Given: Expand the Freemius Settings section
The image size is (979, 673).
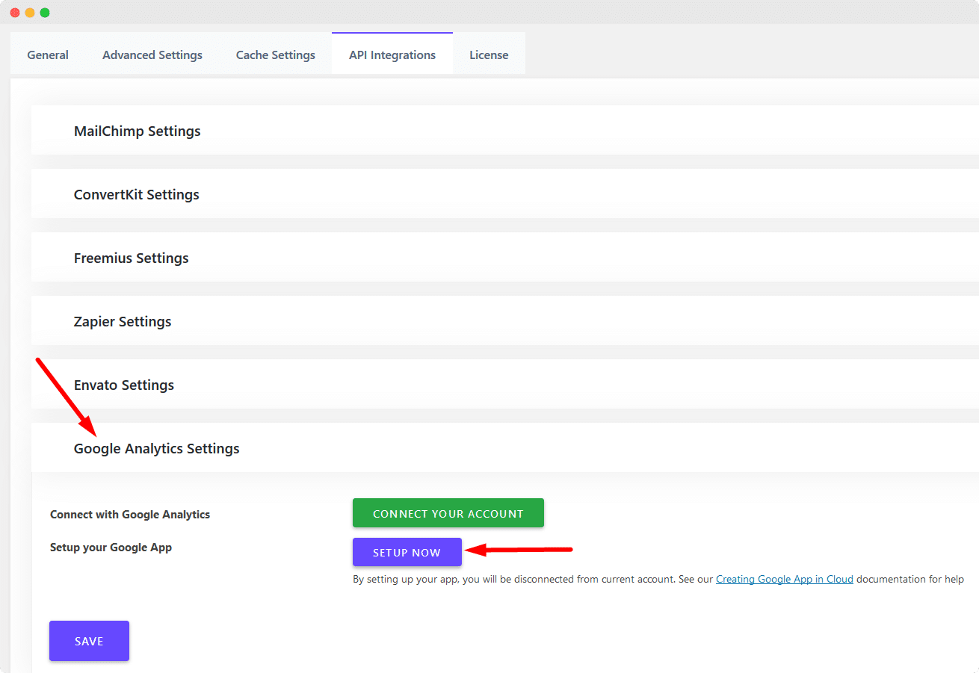Looking at the screenshot, I should click(505, 258).
